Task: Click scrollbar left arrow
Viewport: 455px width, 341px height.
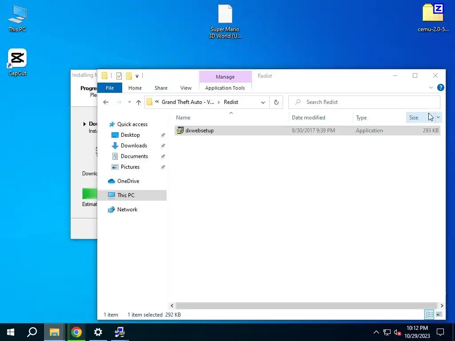Action: (x=172, y=305)
